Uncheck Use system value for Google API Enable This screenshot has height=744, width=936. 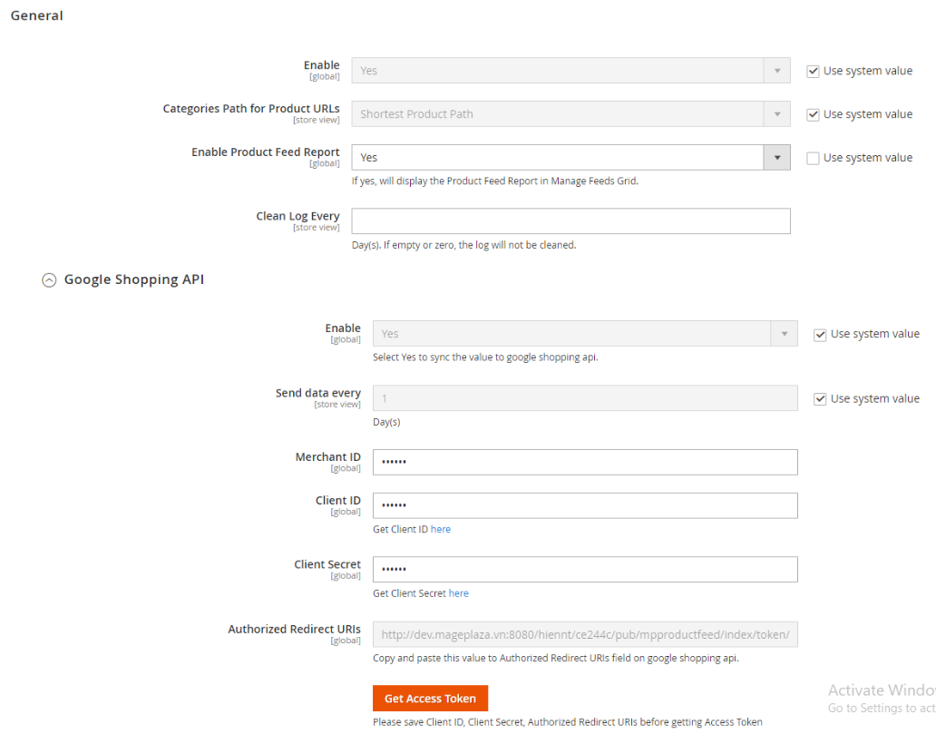tap(820, 334)
